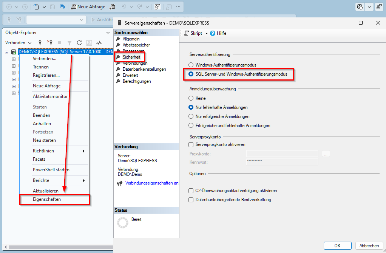This screenshot has width=386, height=253.
Task: Open the Berechtigungen page
Action: (x=137, y=81)
